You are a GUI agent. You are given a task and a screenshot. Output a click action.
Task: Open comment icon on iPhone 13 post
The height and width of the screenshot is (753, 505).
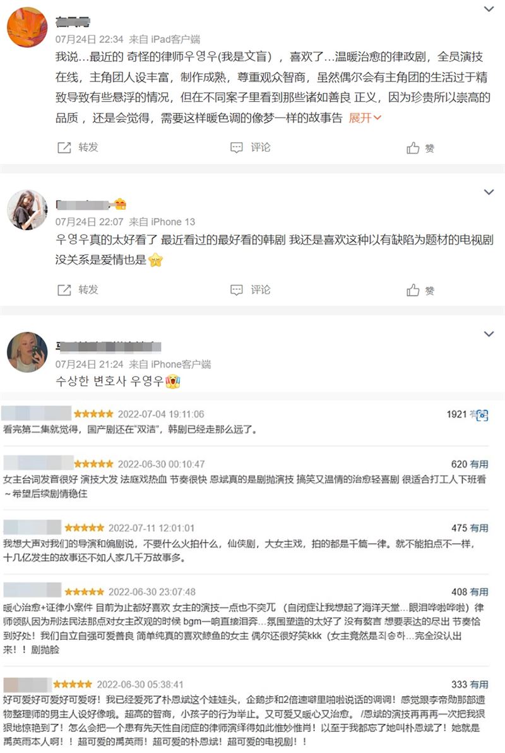click(236, 289)
